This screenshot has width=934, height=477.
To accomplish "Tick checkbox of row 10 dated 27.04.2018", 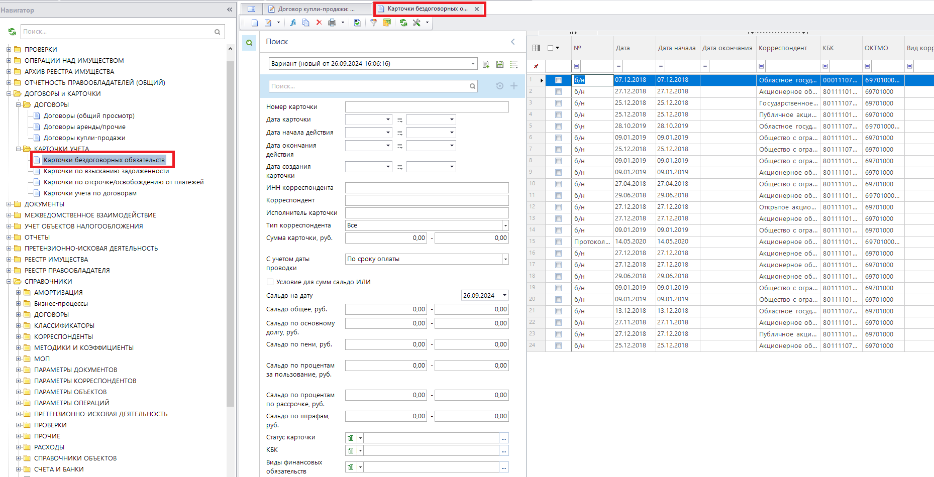I will (558, 184).
